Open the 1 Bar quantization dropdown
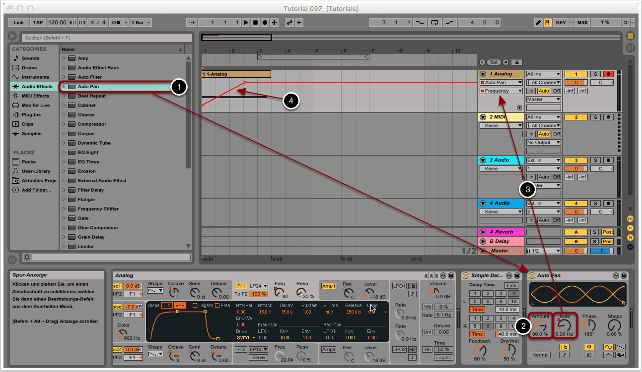Screen dimensions: 642x372 tap(142, 23)
